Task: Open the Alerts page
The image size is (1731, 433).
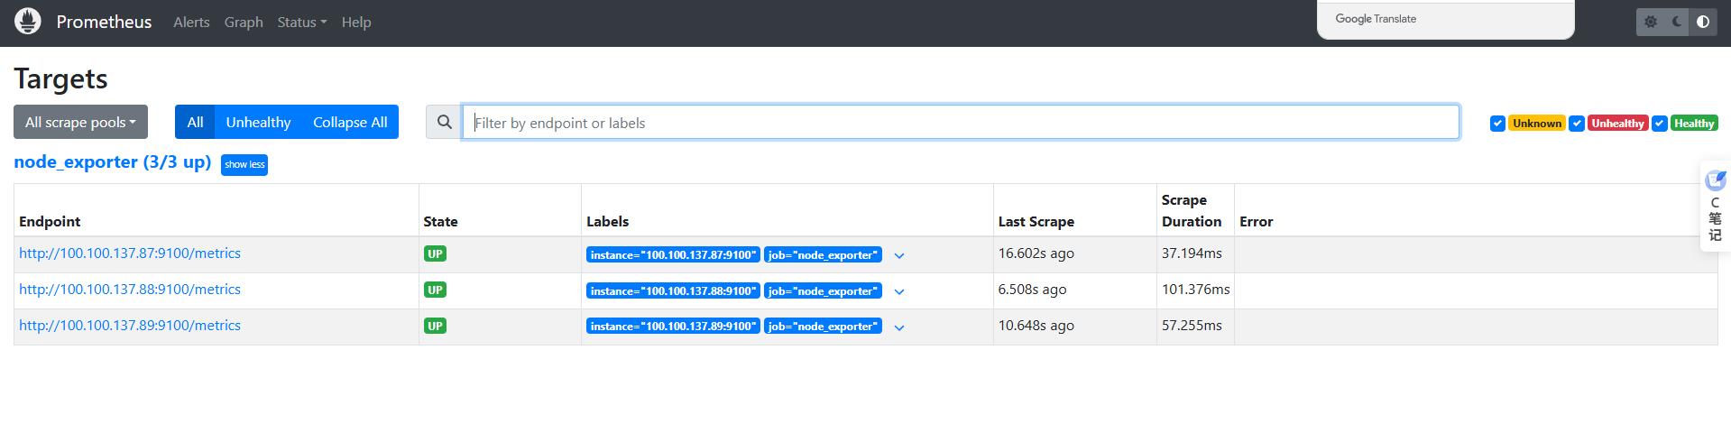Action: pos(191,22)
